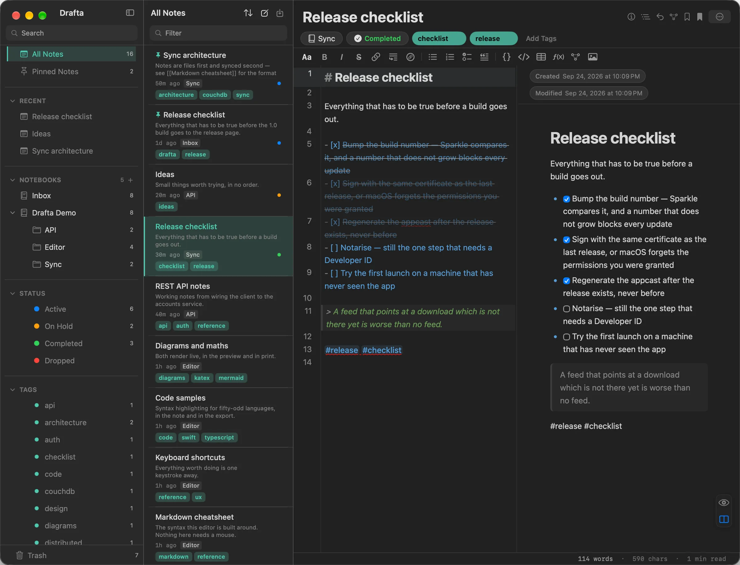Open note info panel icon

click(631, 16)
